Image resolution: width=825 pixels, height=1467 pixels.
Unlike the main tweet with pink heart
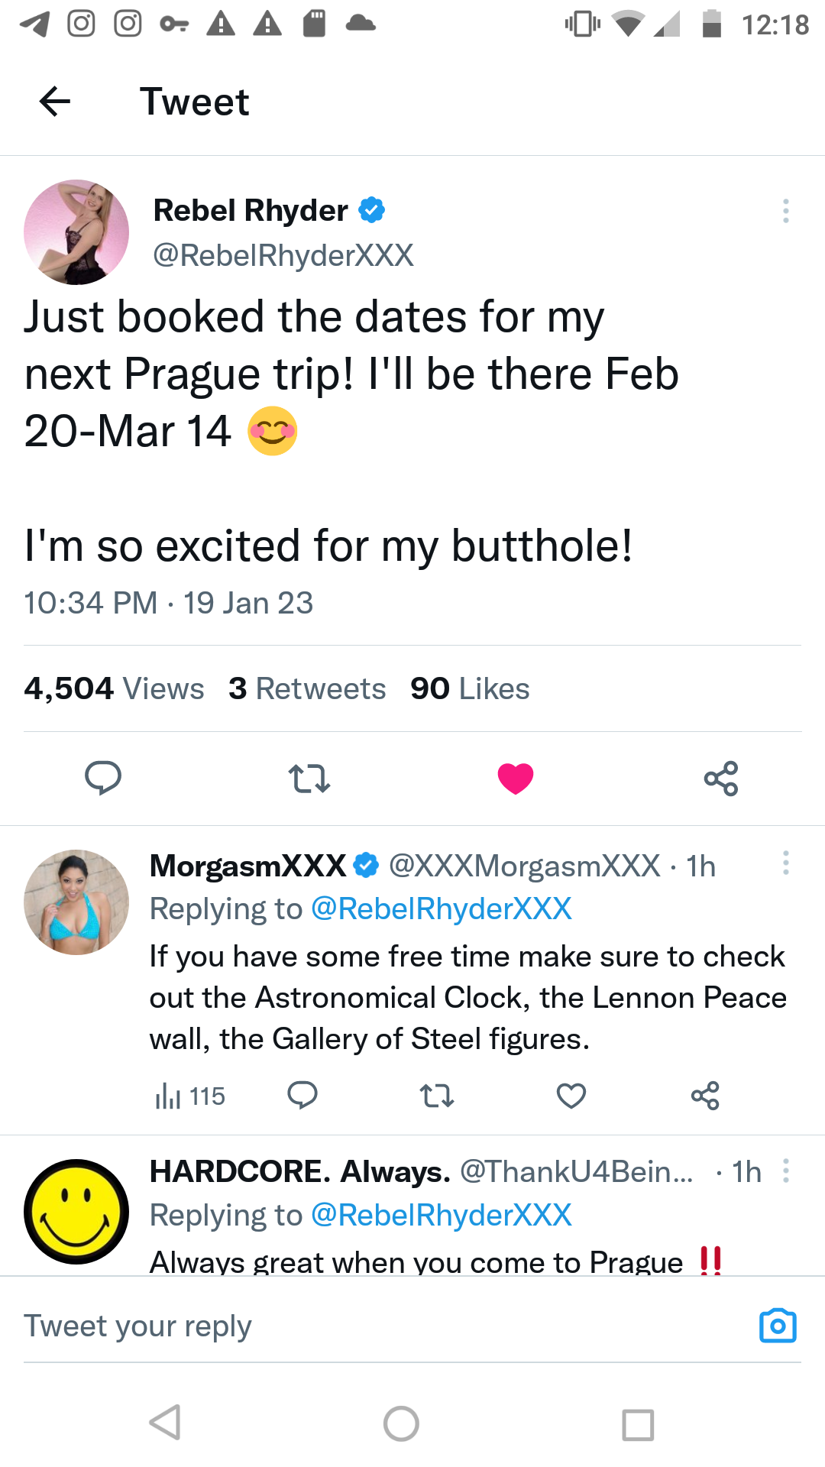tap(516, 779)
